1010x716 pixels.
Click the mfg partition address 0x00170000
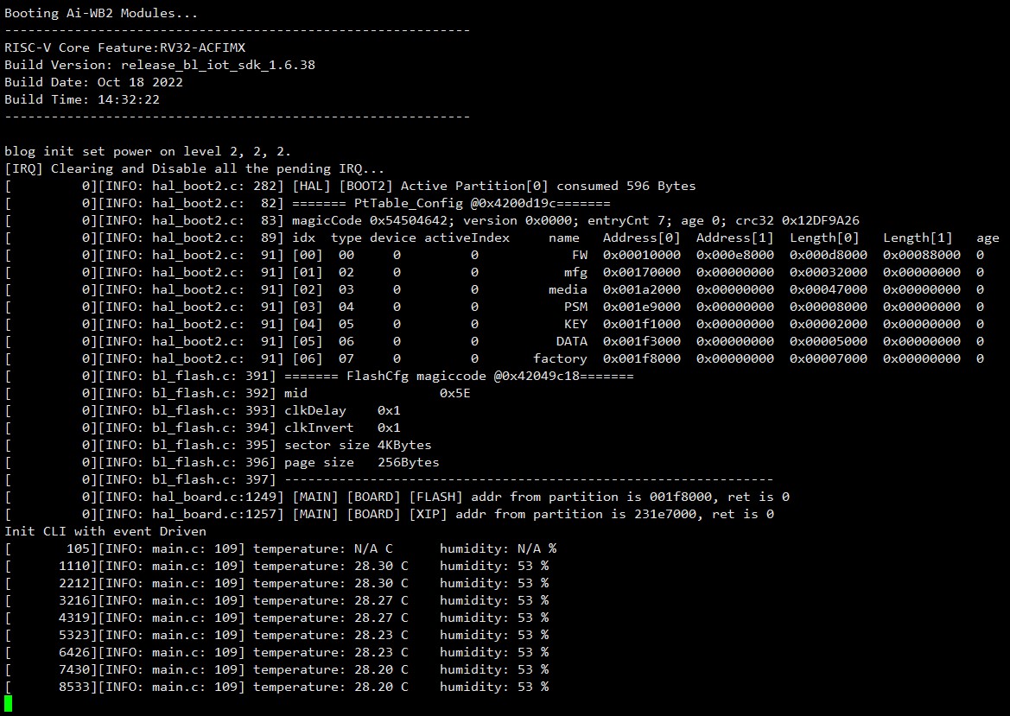pyautogui.click(x=642, y=272)
